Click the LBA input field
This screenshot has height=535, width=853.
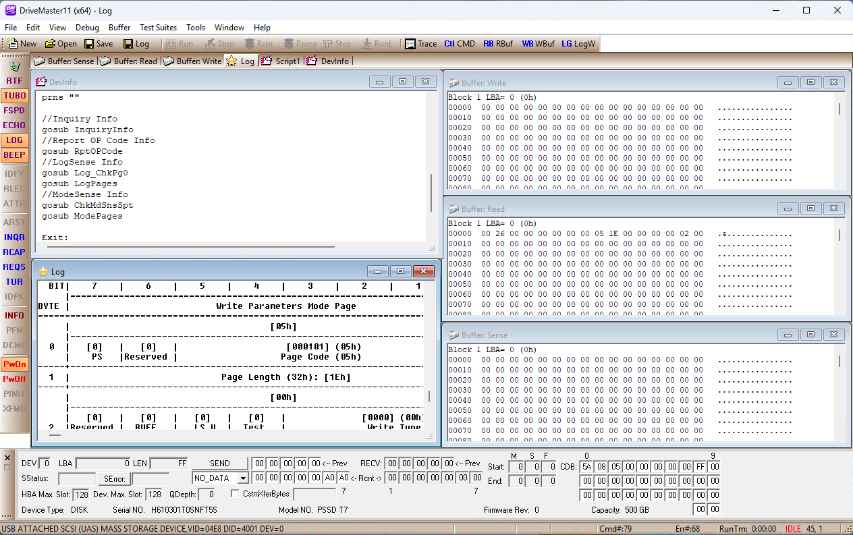[103, 463]
